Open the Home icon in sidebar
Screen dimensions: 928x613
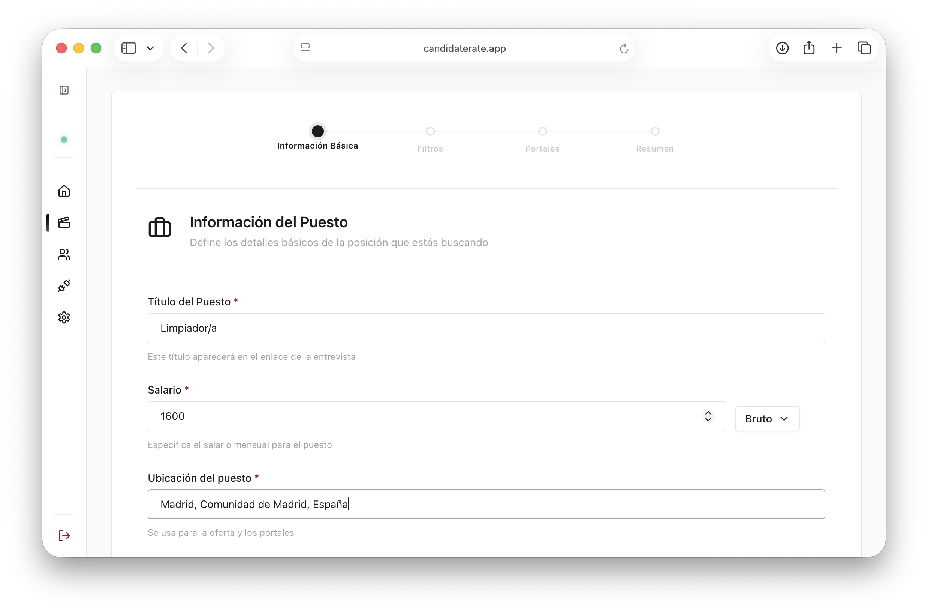pos(64,191)
